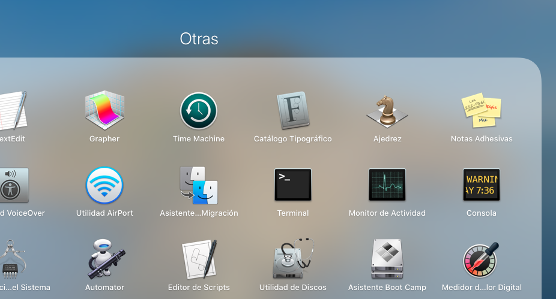Click the Editor de Scripts label

[199, 288]
